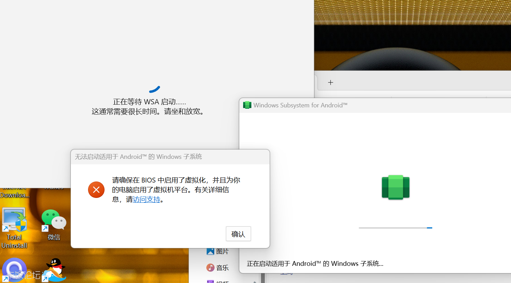Select the 图片 folder in sidebar
This screenshot has height=283, width=511.
[218, 251]
